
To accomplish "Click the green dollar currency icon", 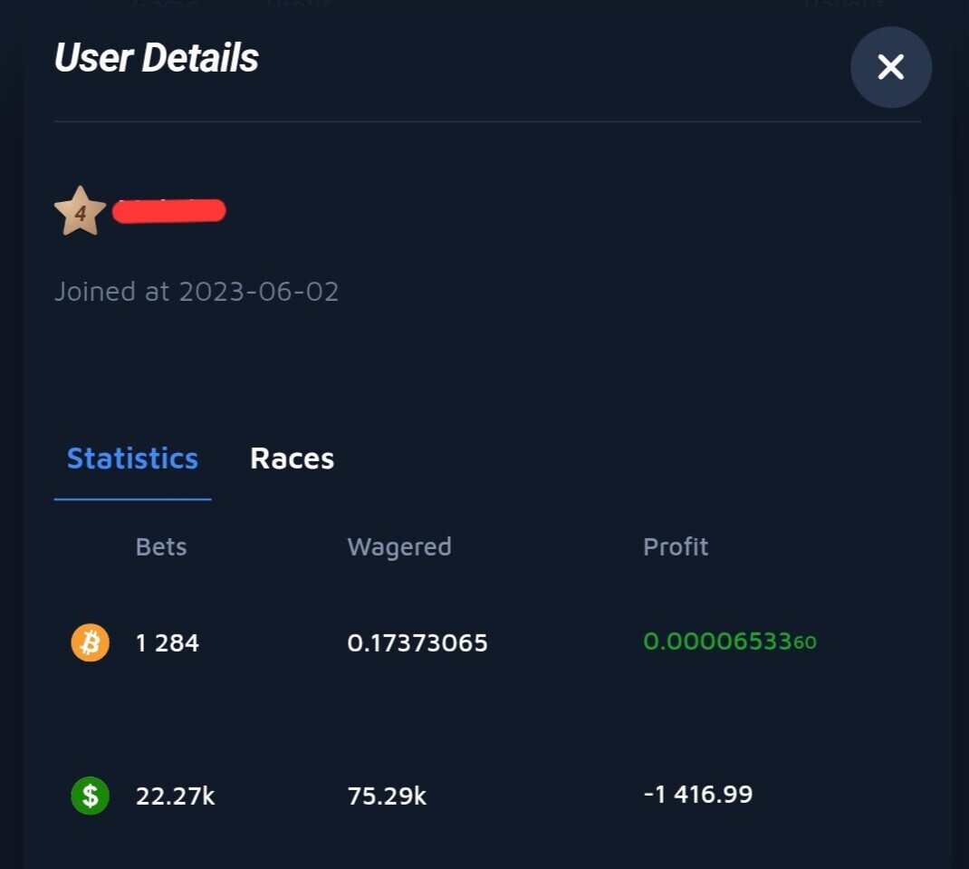I will pos(91,796).
